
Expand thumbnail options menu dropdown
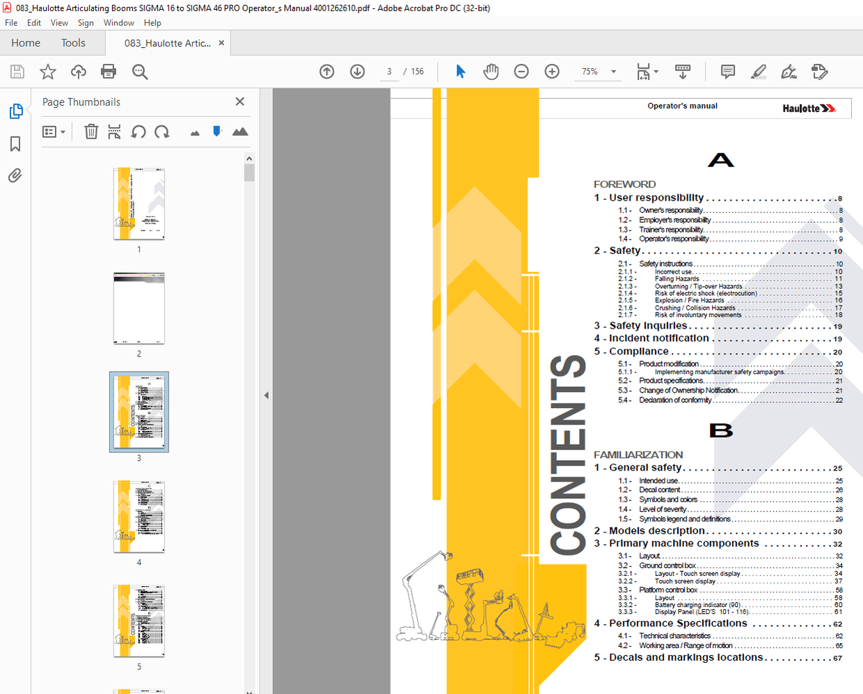54,132
